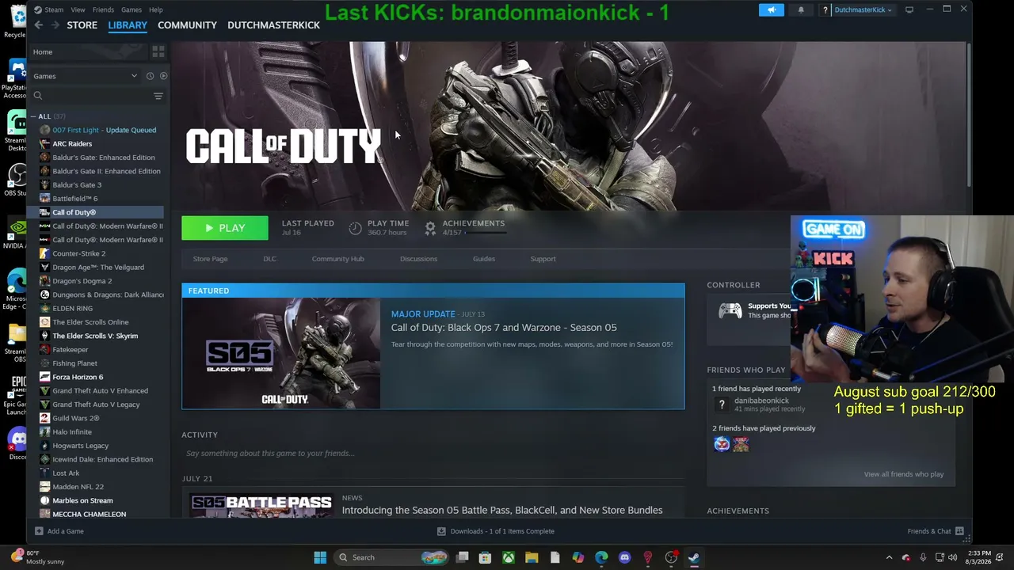Screen dimensions: 1014x570
Task: Click the green PLAY button
Action: click(x=225, y=228)
